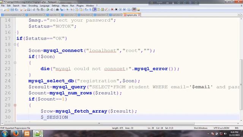Click the Zoom Out toolbar icon
Screen dimensions: 243x137
(x=71, y=10)
